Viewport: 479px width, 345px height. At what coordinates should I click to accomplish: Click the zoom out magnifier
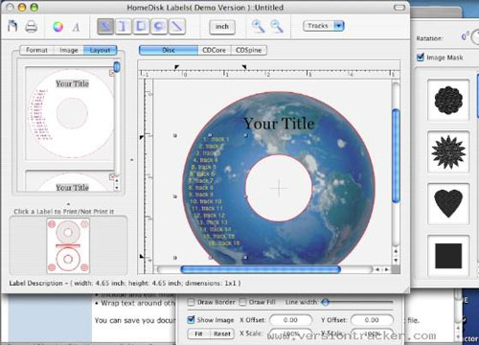click(x=277, y=26)
